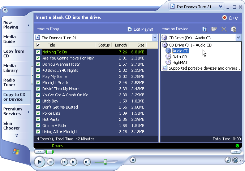Collapse the taskbar with side arrow
Image resolution: width=245 pixels, height=171 pixels.
click(x=32, y=75)
